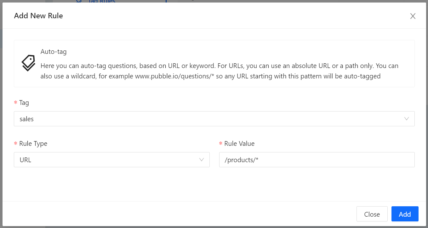The height and width of the screenshot is (228, 428).
Task: Click the Auto-tag heading text
Action: [54, 52]
